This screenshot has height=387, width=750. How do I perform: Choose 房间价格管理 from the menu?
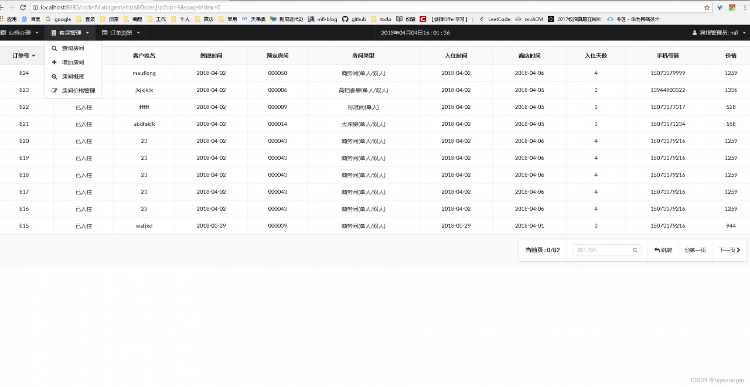(73, 91)
